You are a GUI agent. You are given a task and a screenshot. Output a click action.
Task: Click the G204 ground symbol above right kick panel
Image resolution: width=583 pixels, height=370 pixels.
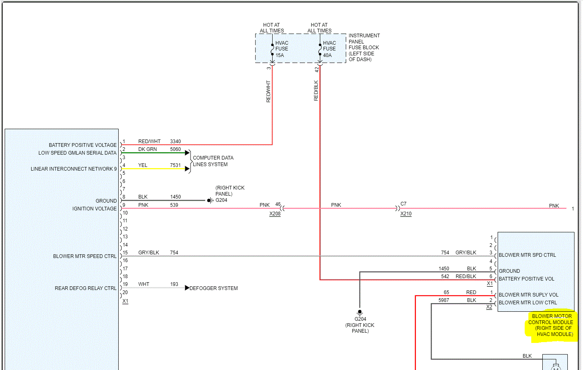pos(360,312)
